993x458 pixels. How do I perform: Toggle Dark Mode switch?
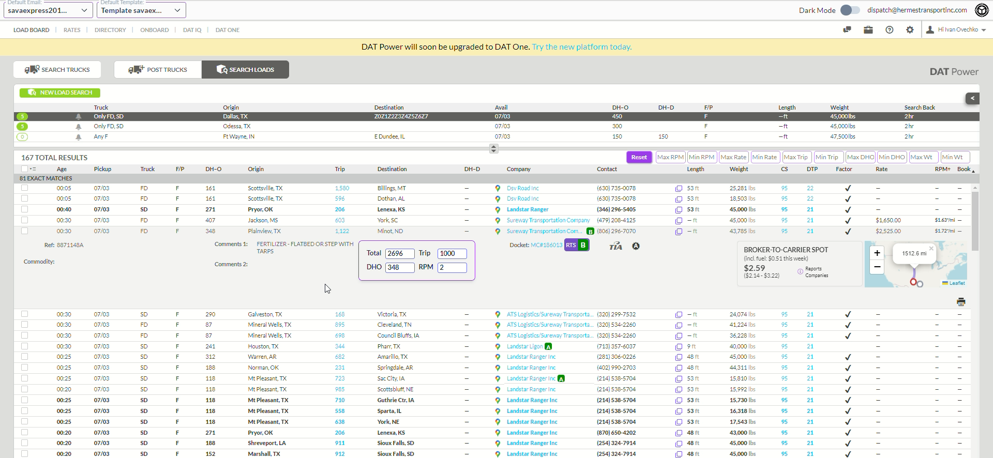[x=850, y=10]
